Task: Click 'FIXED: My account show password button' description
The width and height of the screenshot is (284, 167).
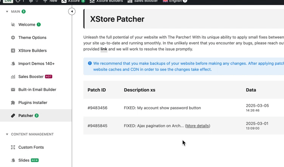Action: click(x=162, y=108)
